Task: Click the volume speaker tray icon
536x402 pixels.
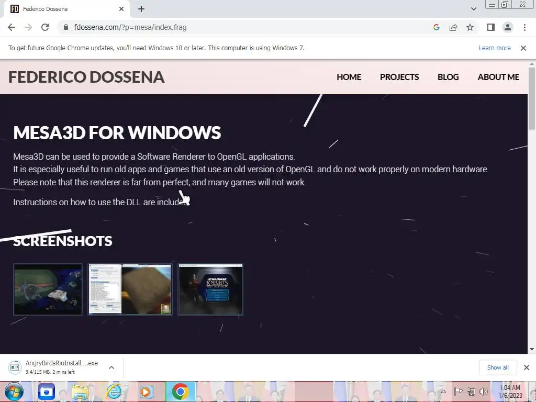Action: point(483,392)
